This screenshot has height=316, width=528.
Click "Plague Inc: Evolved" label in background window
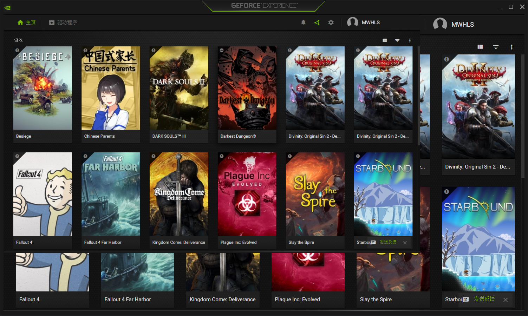point(297,299)
